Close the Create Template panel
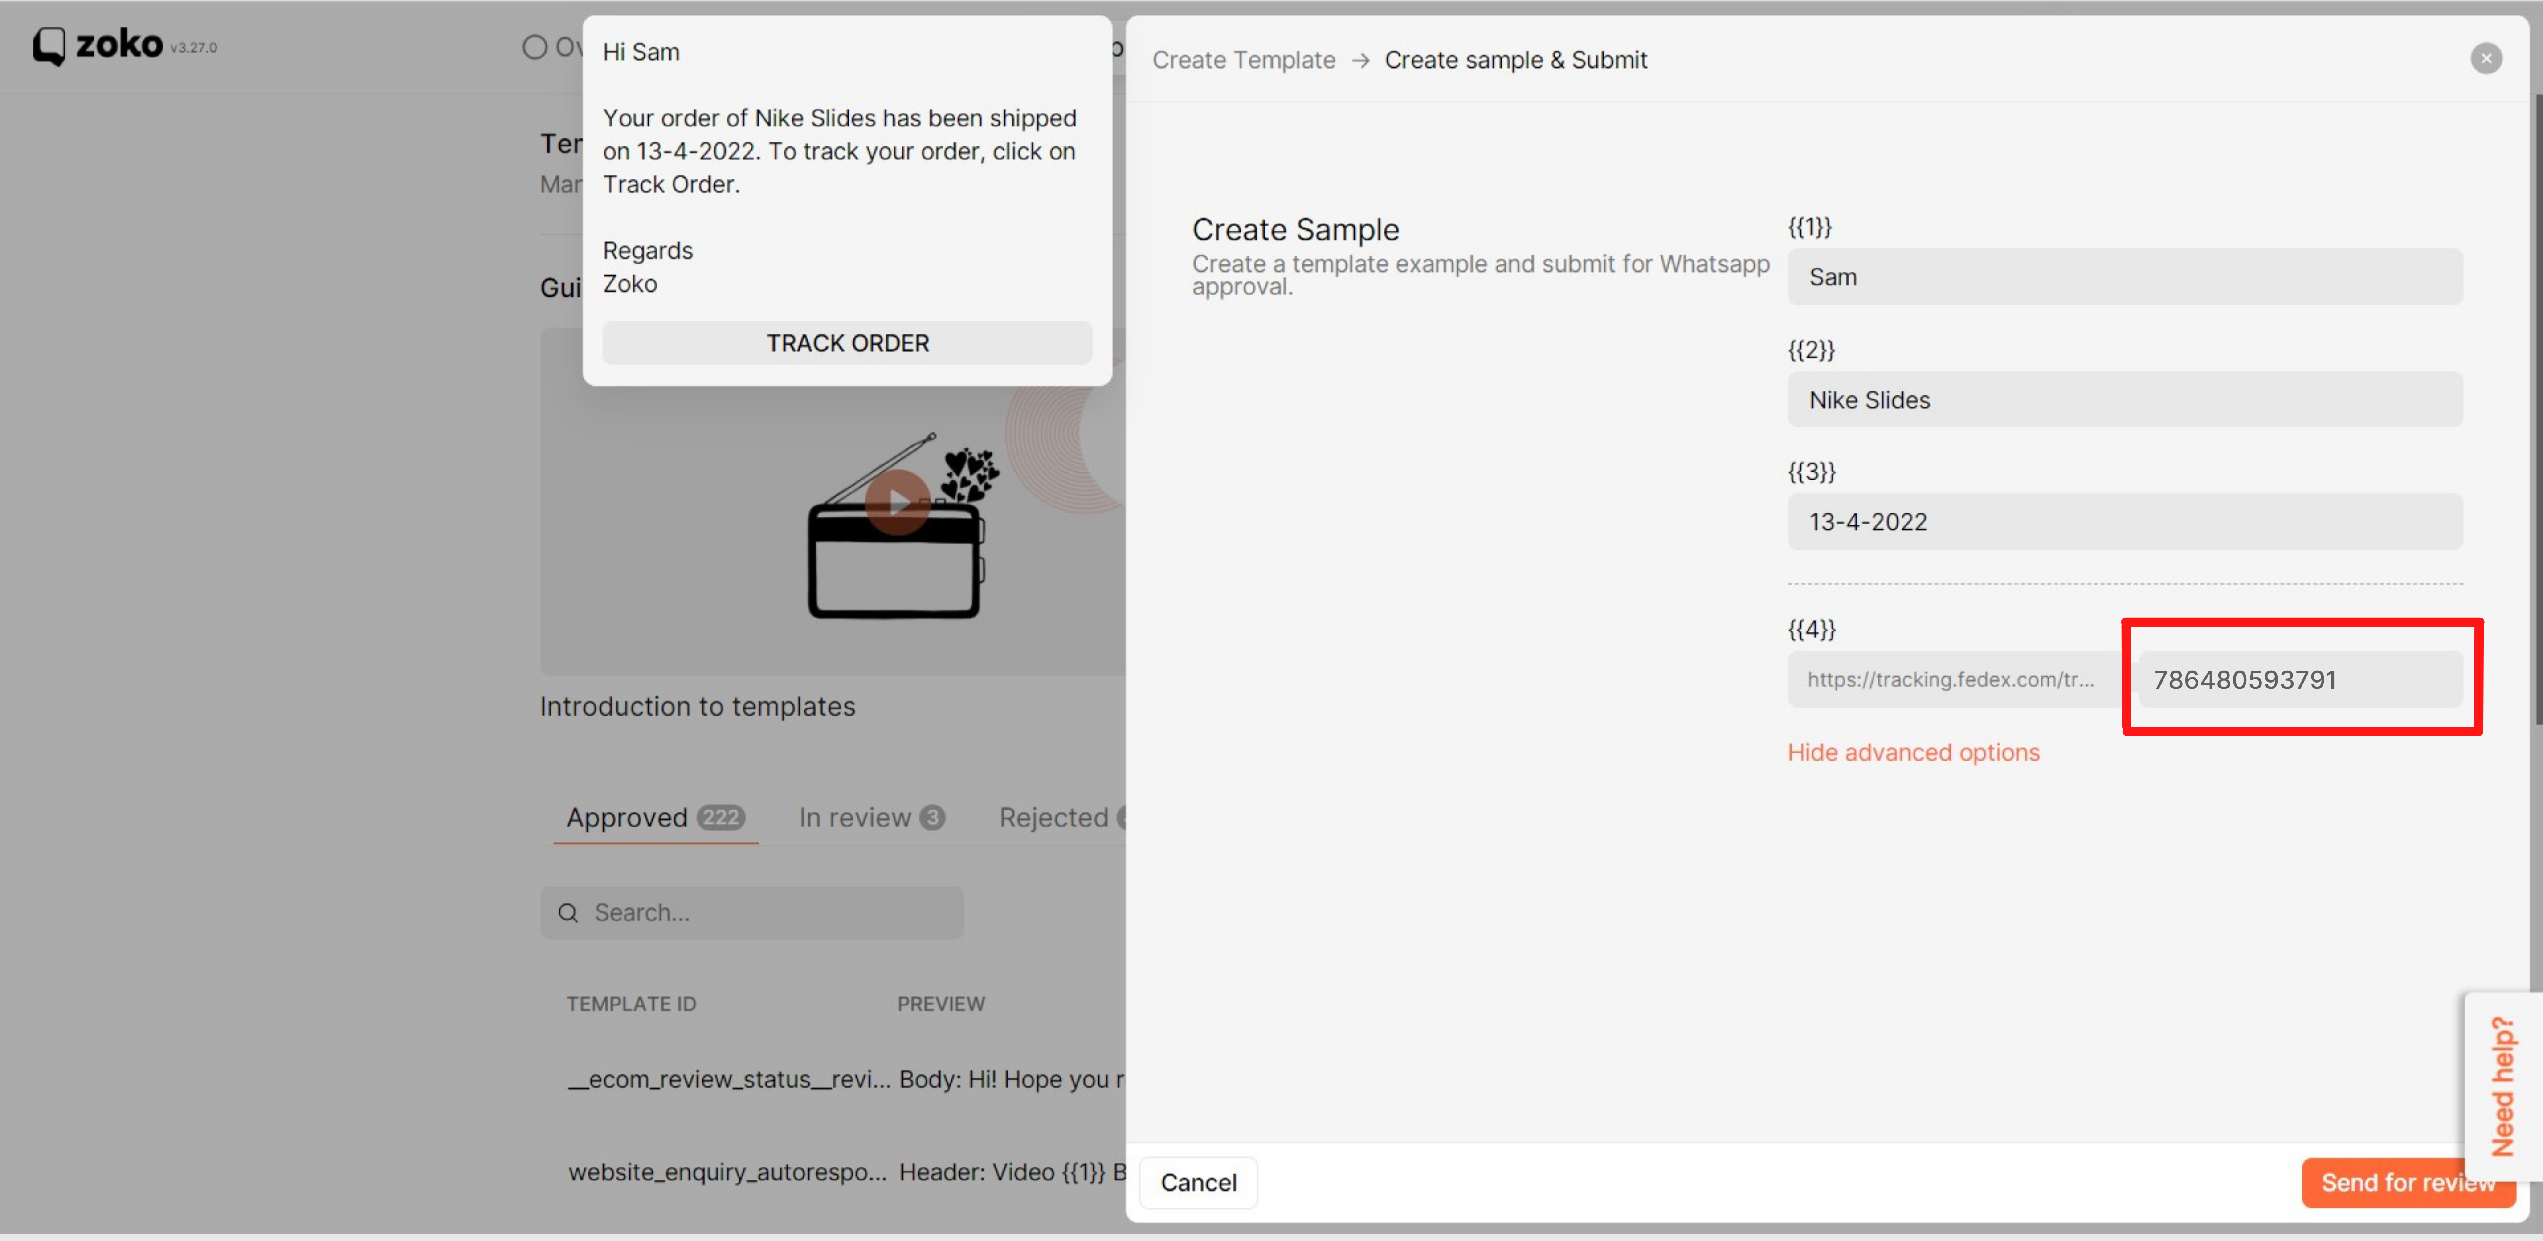 [x=2486, y=59]
